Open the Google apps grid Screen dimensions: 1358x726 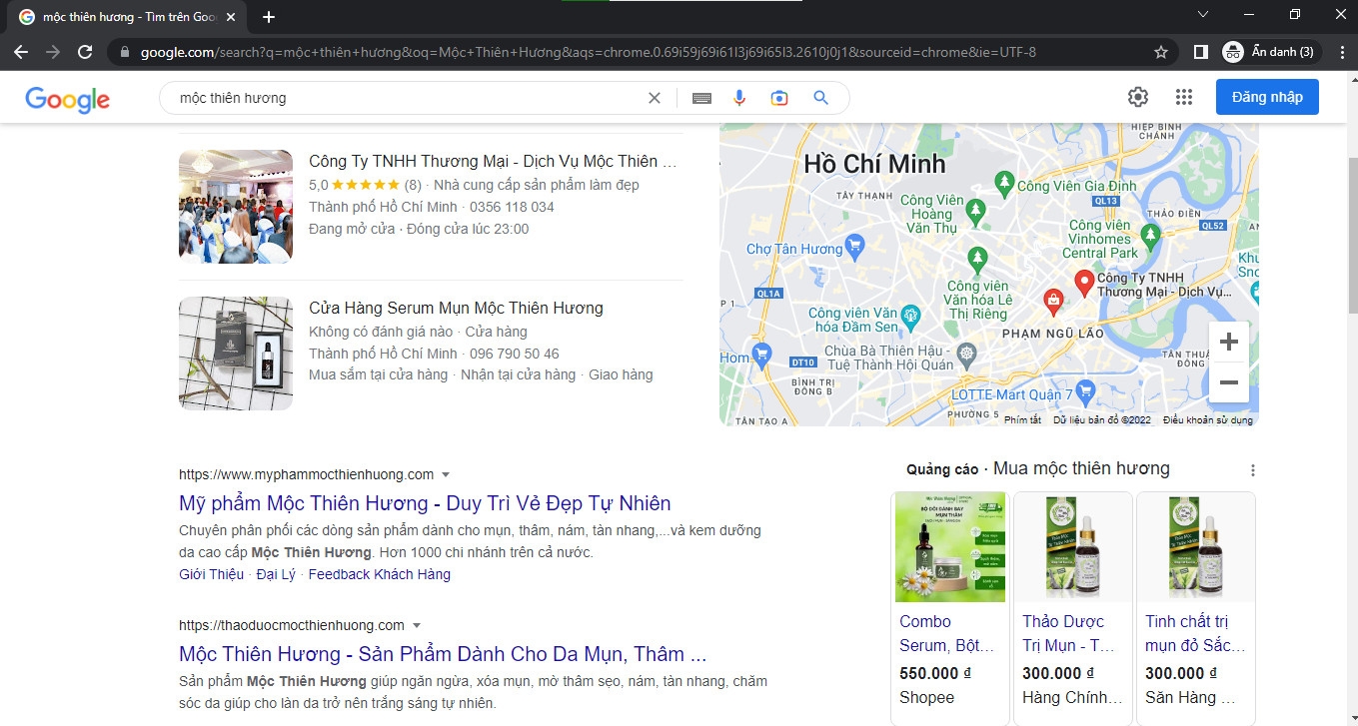coord(1184,97)
